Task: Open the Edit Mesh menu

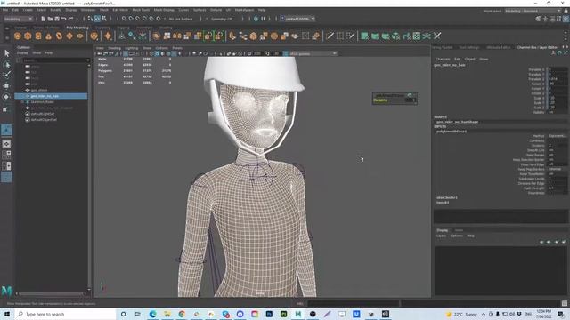Action: click(120, 10)
